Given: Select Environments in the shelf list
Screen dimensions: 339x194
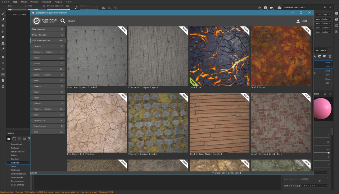Looking at the screenshot, I should [x=18, y=181].
